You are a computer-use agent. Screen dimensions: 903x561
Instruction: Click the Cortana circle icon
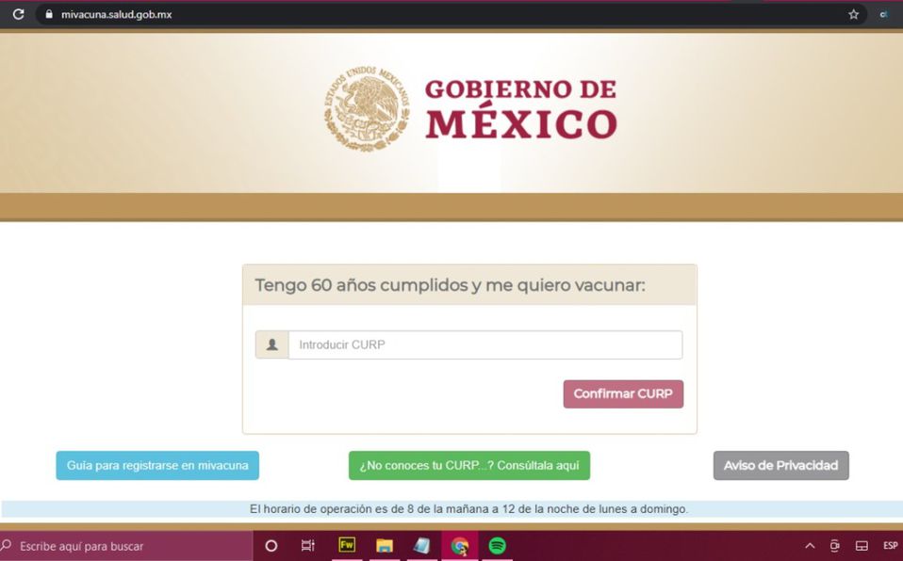tap(271, 546)
